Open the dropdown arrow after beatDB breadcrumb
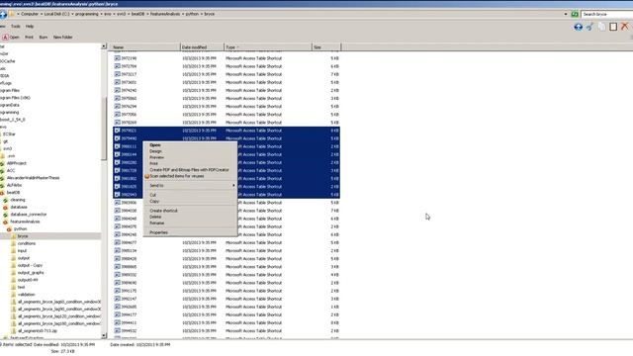 pyautogui.click(x=147, y=14)
